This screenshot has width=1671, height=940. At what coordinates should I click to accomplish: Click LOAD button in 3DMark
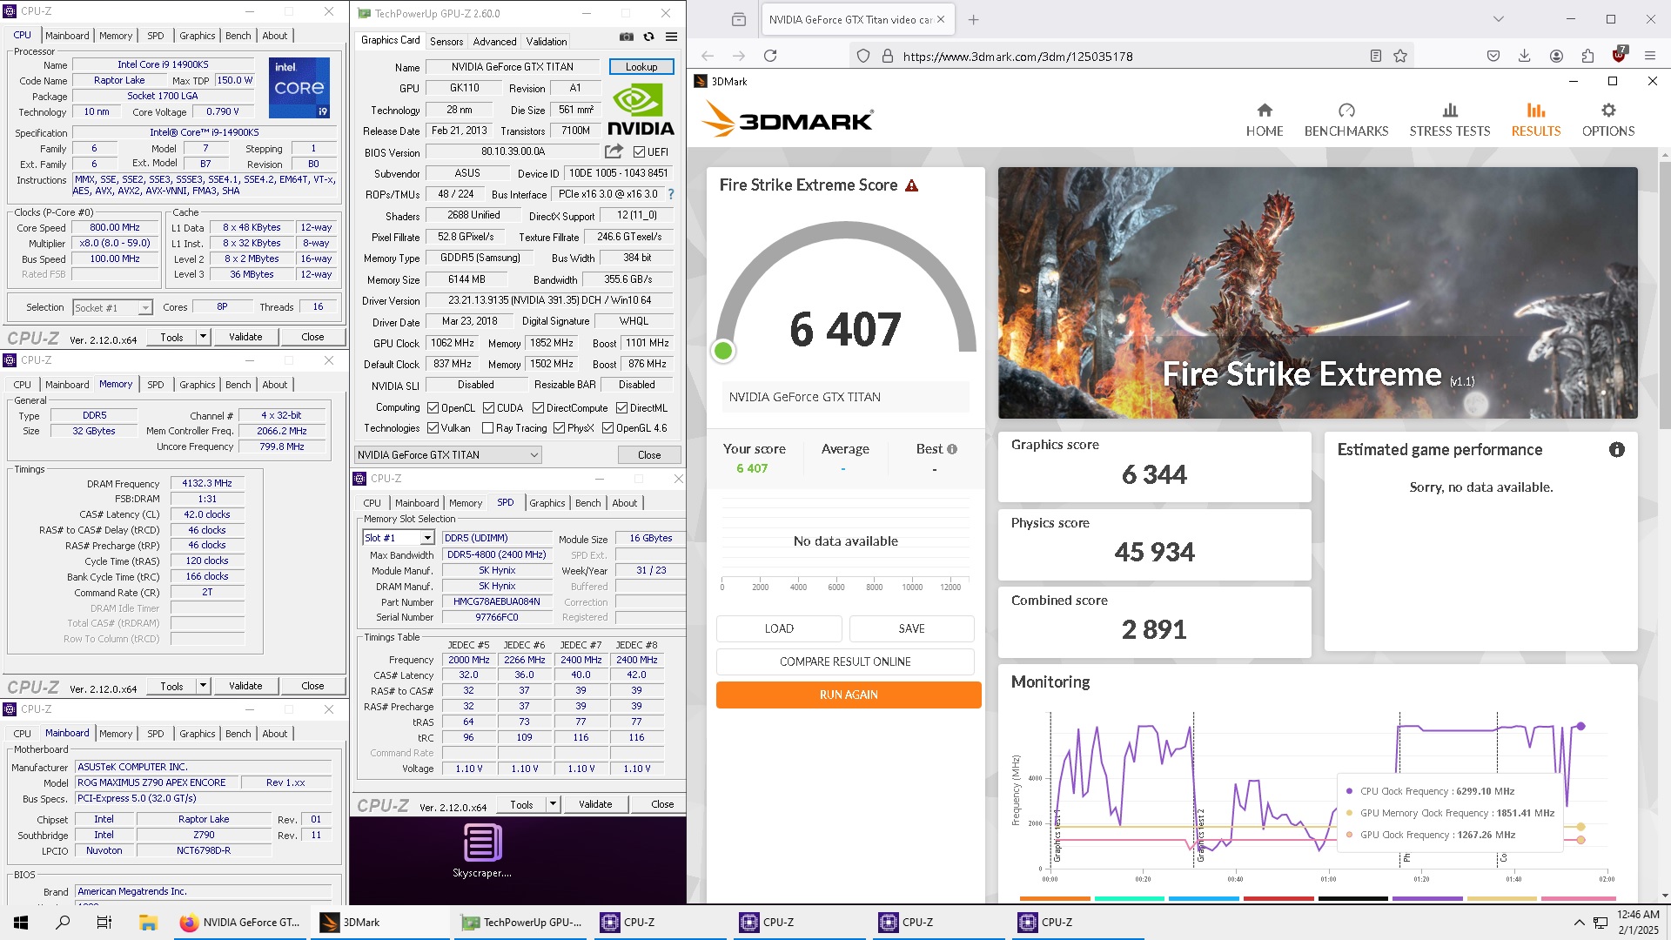779,628
